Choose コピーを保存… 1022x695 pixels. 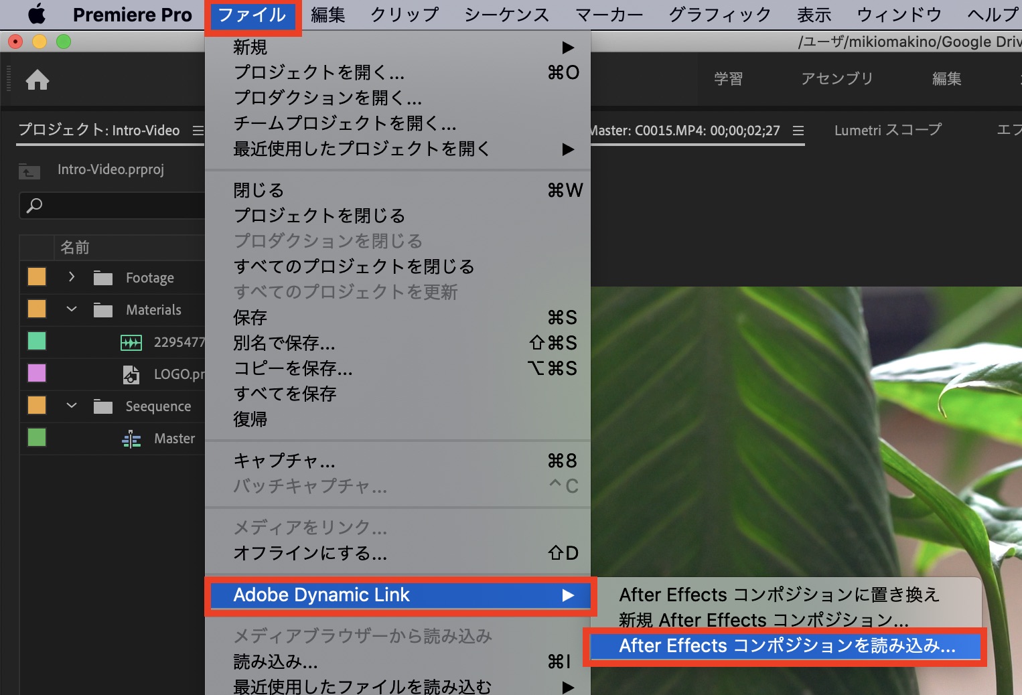point(398,368)
